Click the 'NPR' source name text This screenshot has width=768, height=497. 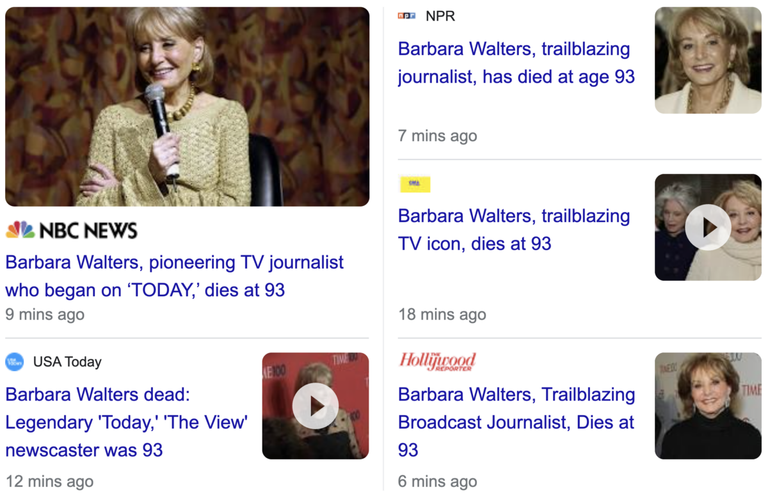click(x=440, y=16)
